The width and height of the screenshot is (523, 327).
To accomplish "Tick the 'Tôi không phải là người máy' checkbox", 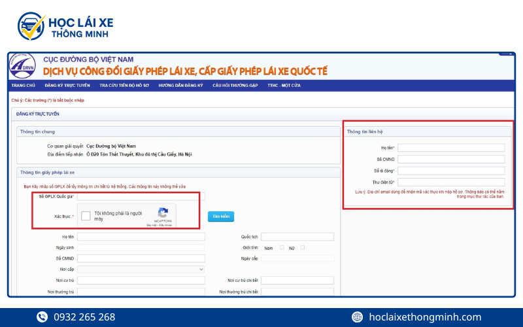I will [x=86, y=216].
